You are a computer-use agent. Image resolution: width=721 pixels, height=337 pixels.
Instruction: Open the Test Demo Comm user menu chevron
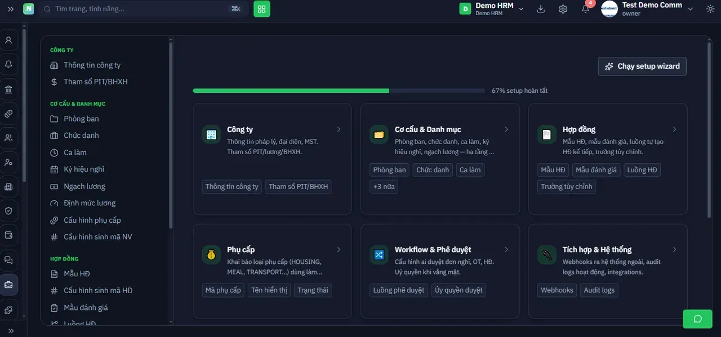pos(691,9)
